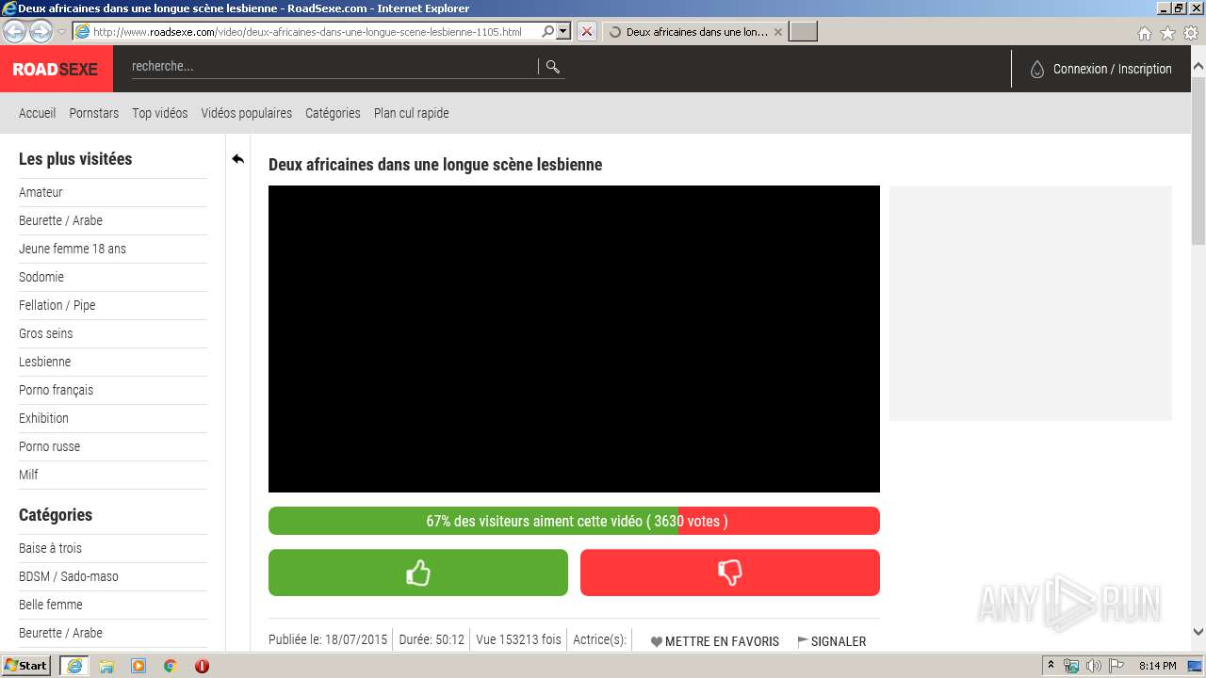Click the left arrow to collapse sidebar
1206x678 pixels.
[x=237, y=159]
